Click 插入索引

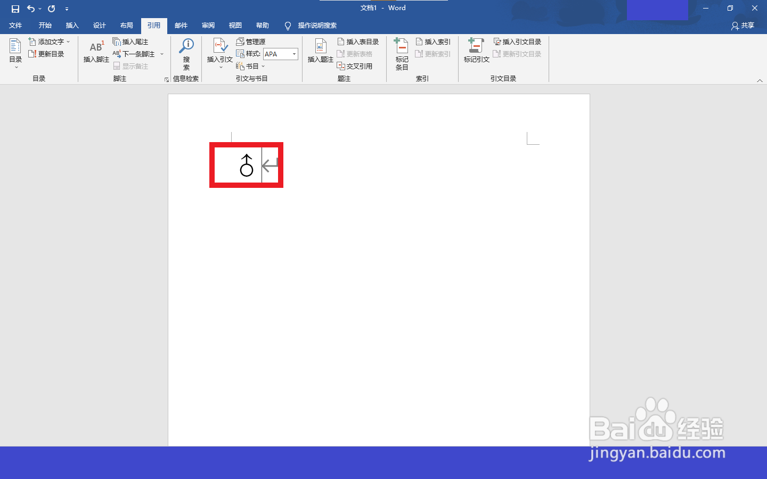(433, 42)
